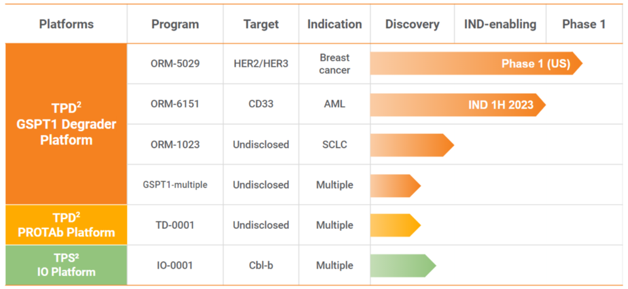This screenshot has width=628, height=289.
Task: Select the Target column header
Action: 261,25
